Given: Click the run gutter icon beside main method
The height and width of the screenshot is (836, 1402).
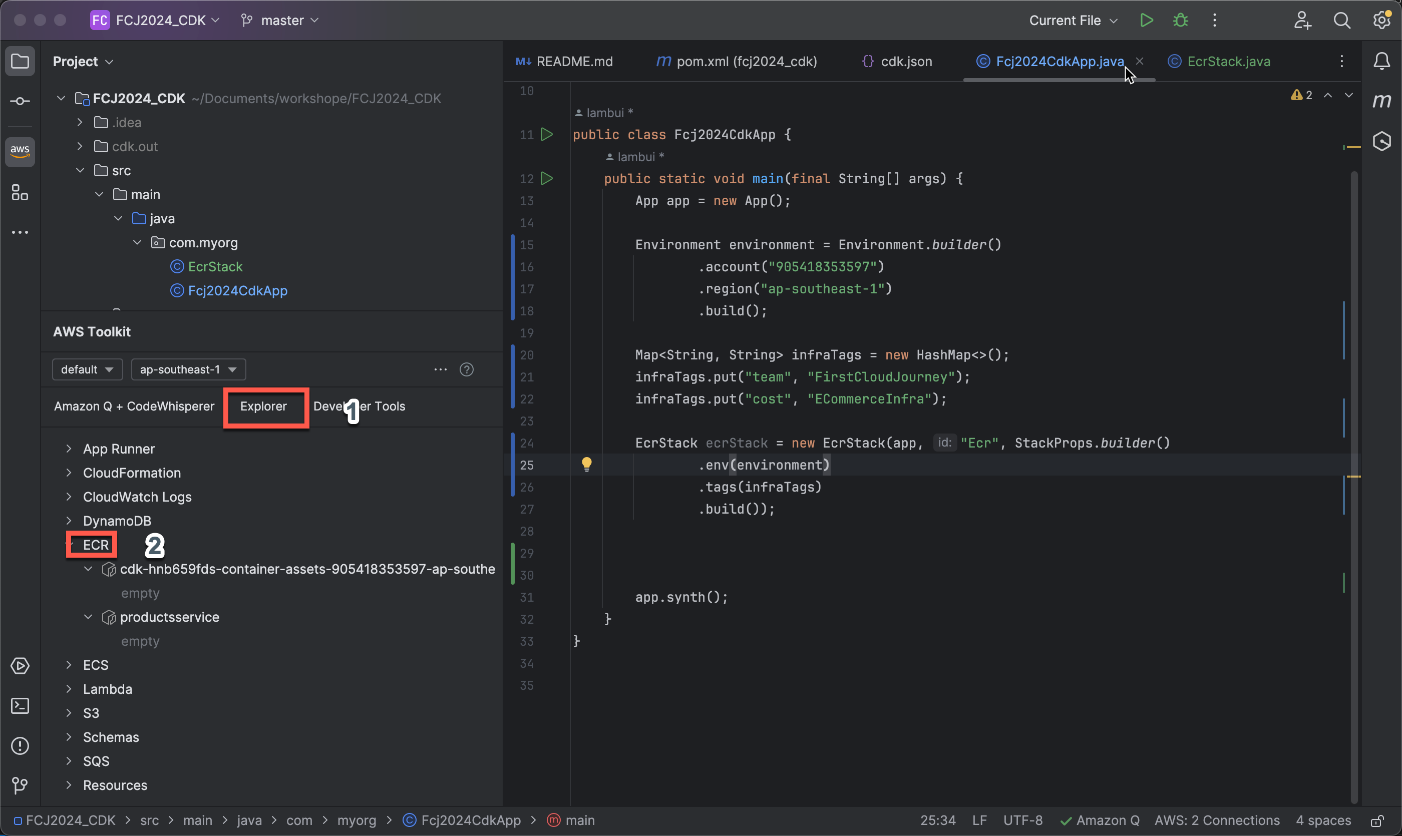Looking at the screenshot, I should (x=546, y=179).
